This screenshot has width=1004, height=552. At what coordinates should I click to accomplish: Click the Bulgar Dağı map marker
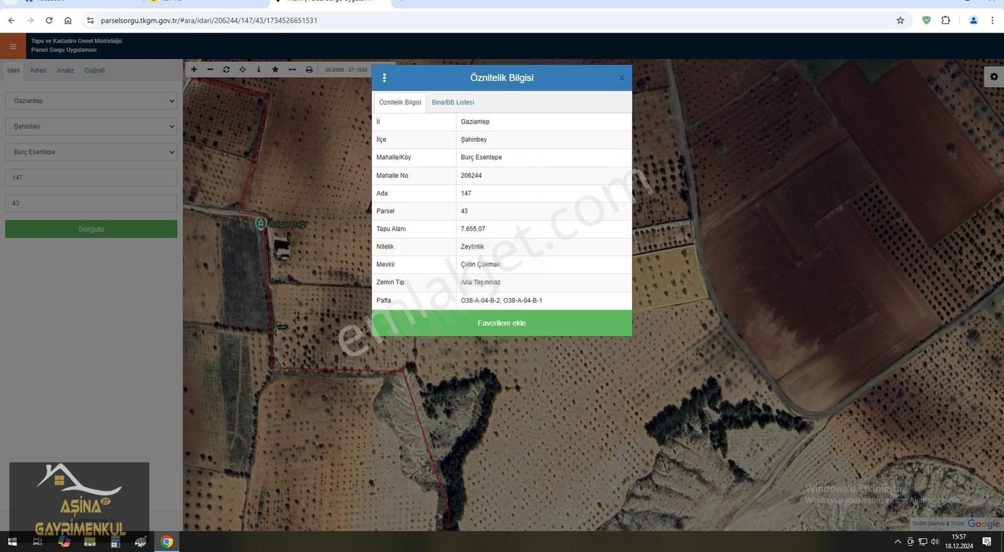tap(261, 223)
